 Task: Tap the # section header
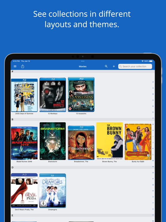click(x=83, y=71)
